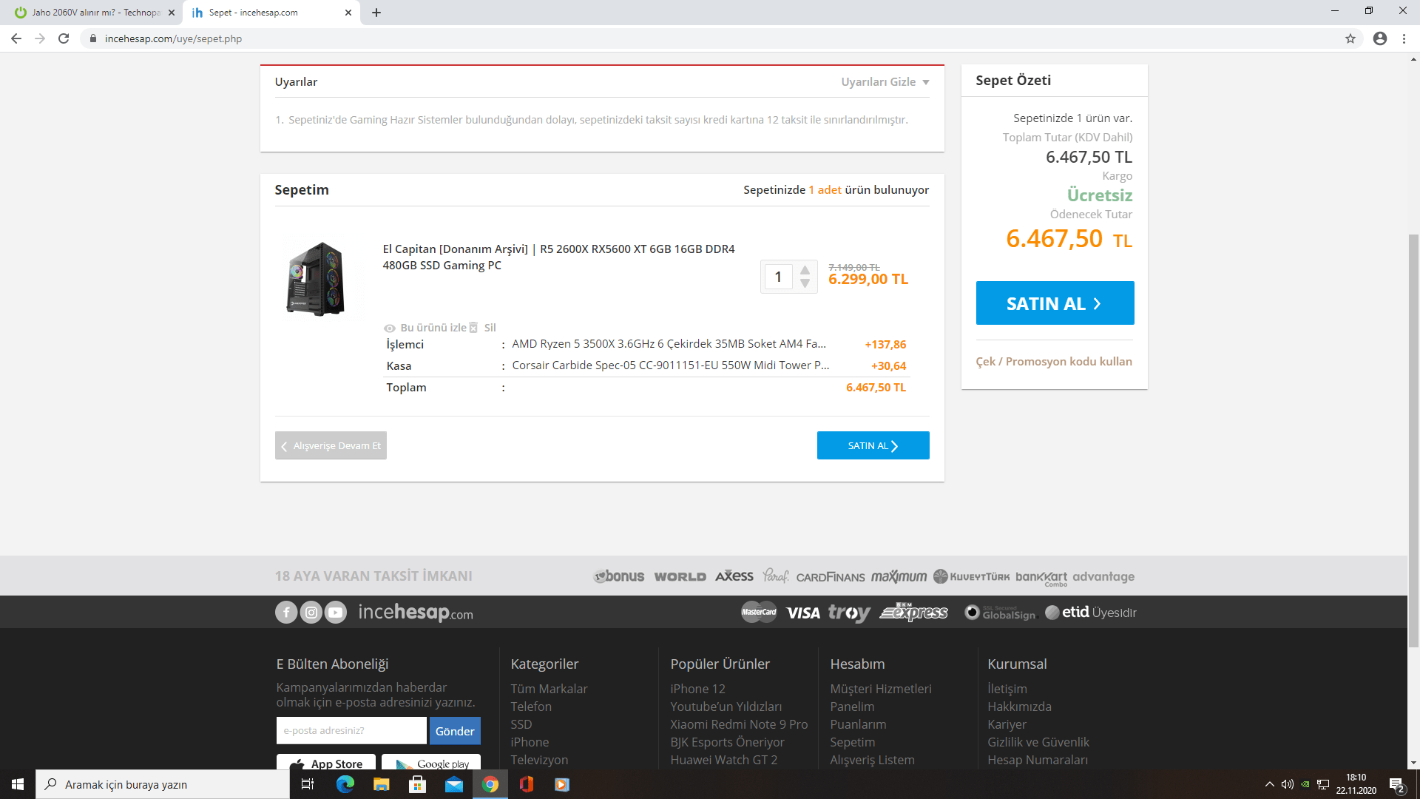Open Chrome profile account icon
The width and height of the screenshot is (1420, 799).
coord(1379,38)
